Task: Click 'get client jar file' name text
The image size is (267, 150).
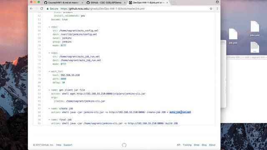Action: (72, 90)
